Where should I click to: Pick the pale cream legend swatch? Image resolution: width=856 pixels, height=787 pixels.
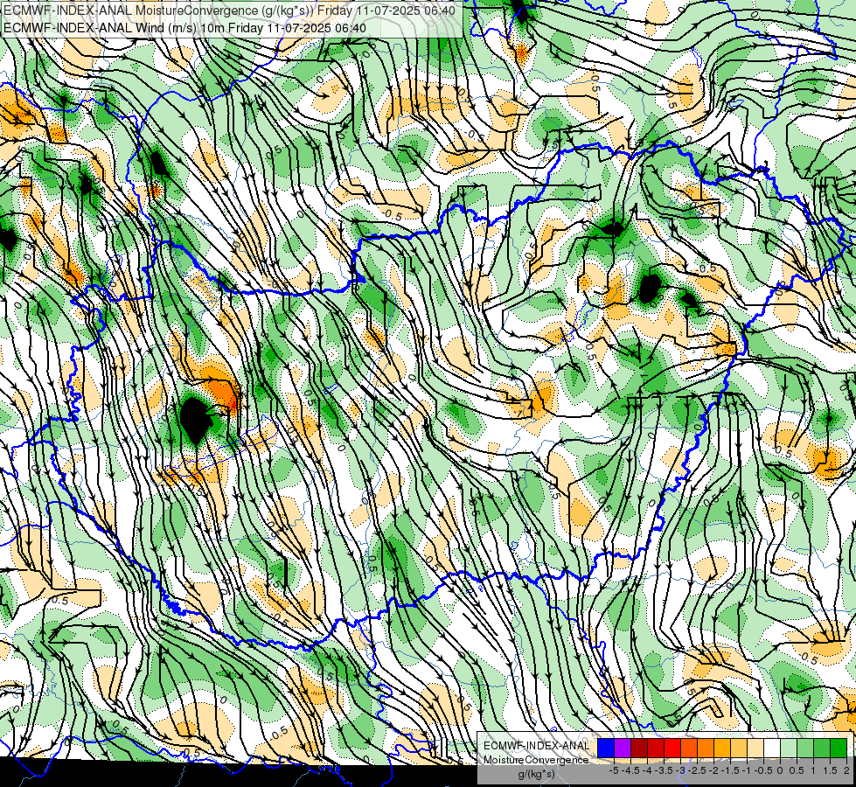pos(755,748)
